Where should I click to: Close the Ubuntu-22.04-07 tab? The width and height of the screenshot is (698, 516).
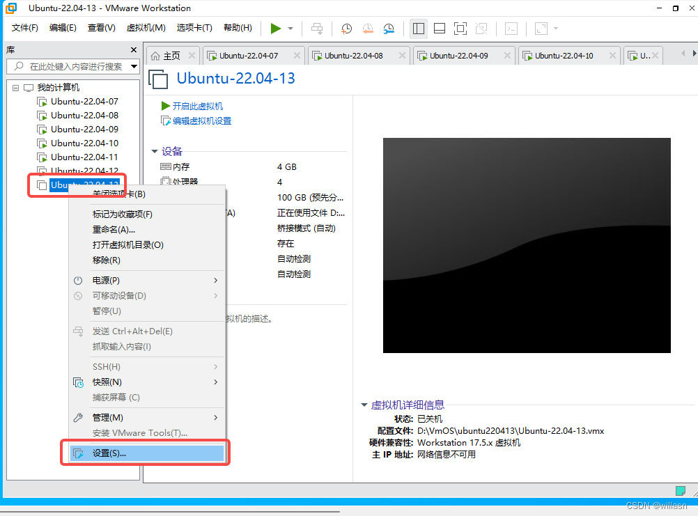pyautogui.click(x=297, y=55)
